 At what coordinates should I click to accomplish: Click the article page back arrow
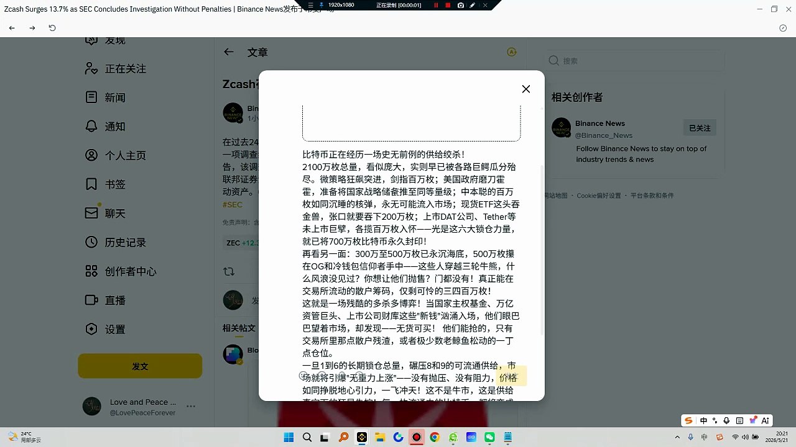(x=229, y=52)
